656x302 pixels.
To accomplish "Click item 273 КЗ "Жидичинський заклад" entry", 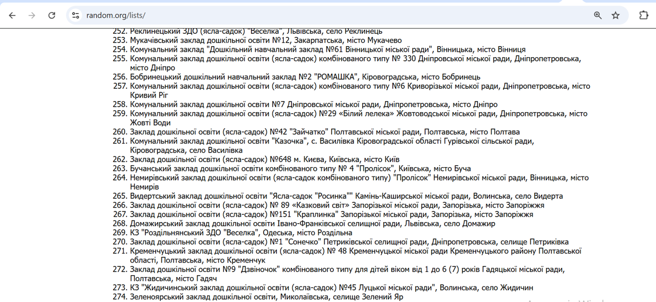I will tap(332, 288).
